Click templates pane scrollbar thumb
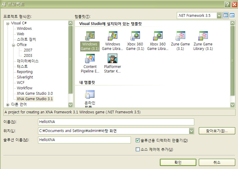The image size is (238, 169). [x=232, y=61]
